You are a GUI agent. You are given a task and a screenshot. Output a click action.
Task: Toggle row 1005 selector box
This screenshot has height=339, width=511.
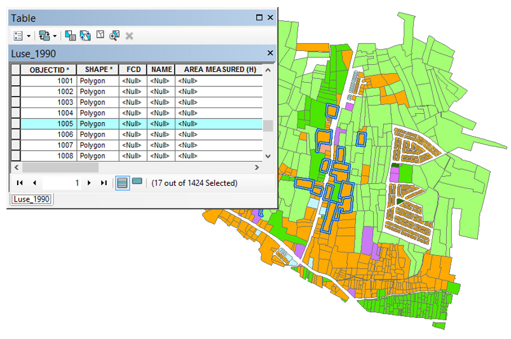point(16,124)
